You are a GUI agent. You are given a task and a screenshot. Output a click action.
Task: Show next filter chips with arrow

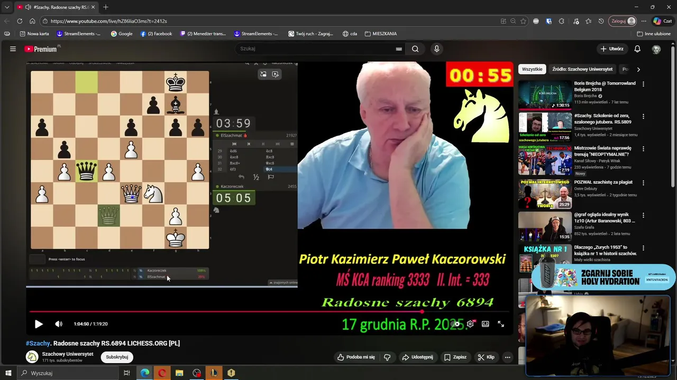click(x=638, y=69)
